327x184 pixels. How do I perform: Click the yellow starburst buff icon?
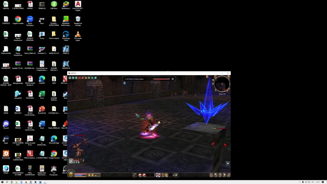89,78
